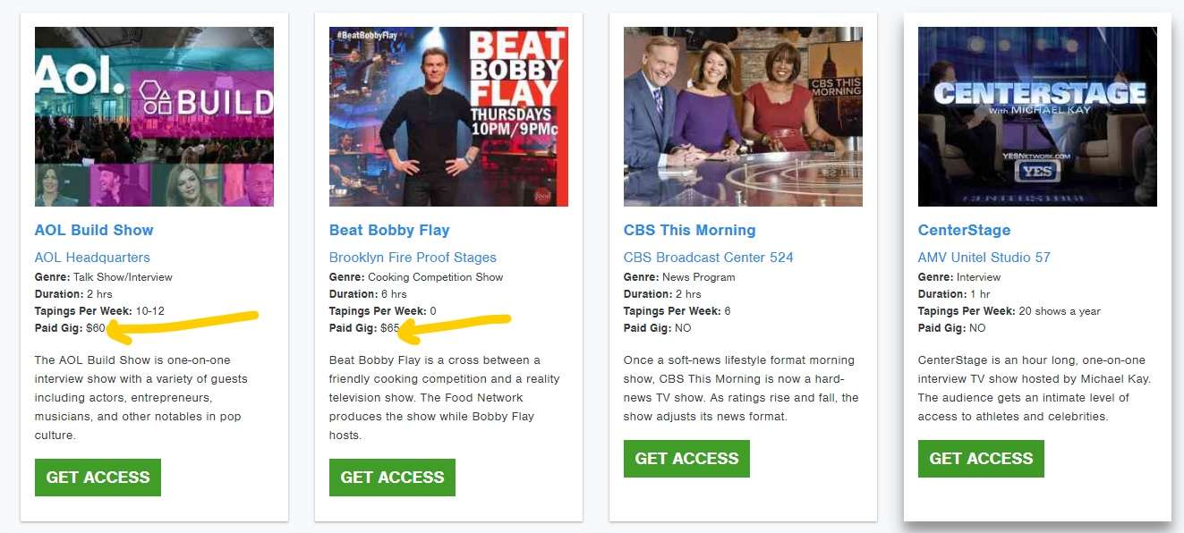Image resolution: width=1184 pixels, height=533 pixels.
Task: Open the AOL Build Show title link
Action: click(94, 230)
